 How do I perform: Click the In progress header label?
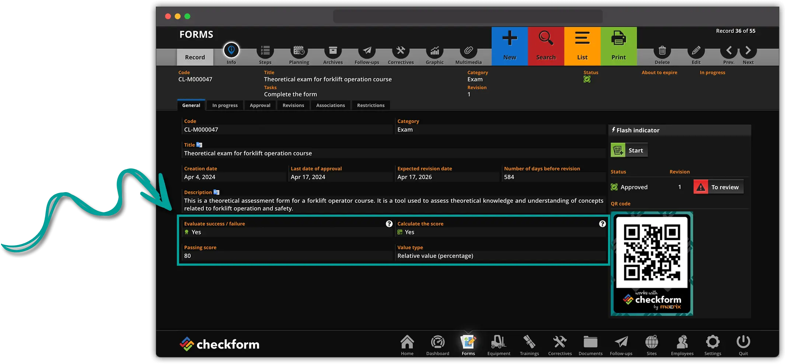tap(712, 73)
